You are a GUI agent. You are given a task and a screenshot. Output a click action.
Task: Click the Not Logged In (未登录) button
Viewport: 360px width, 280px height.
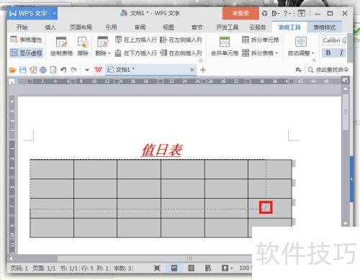click(240, 14)
